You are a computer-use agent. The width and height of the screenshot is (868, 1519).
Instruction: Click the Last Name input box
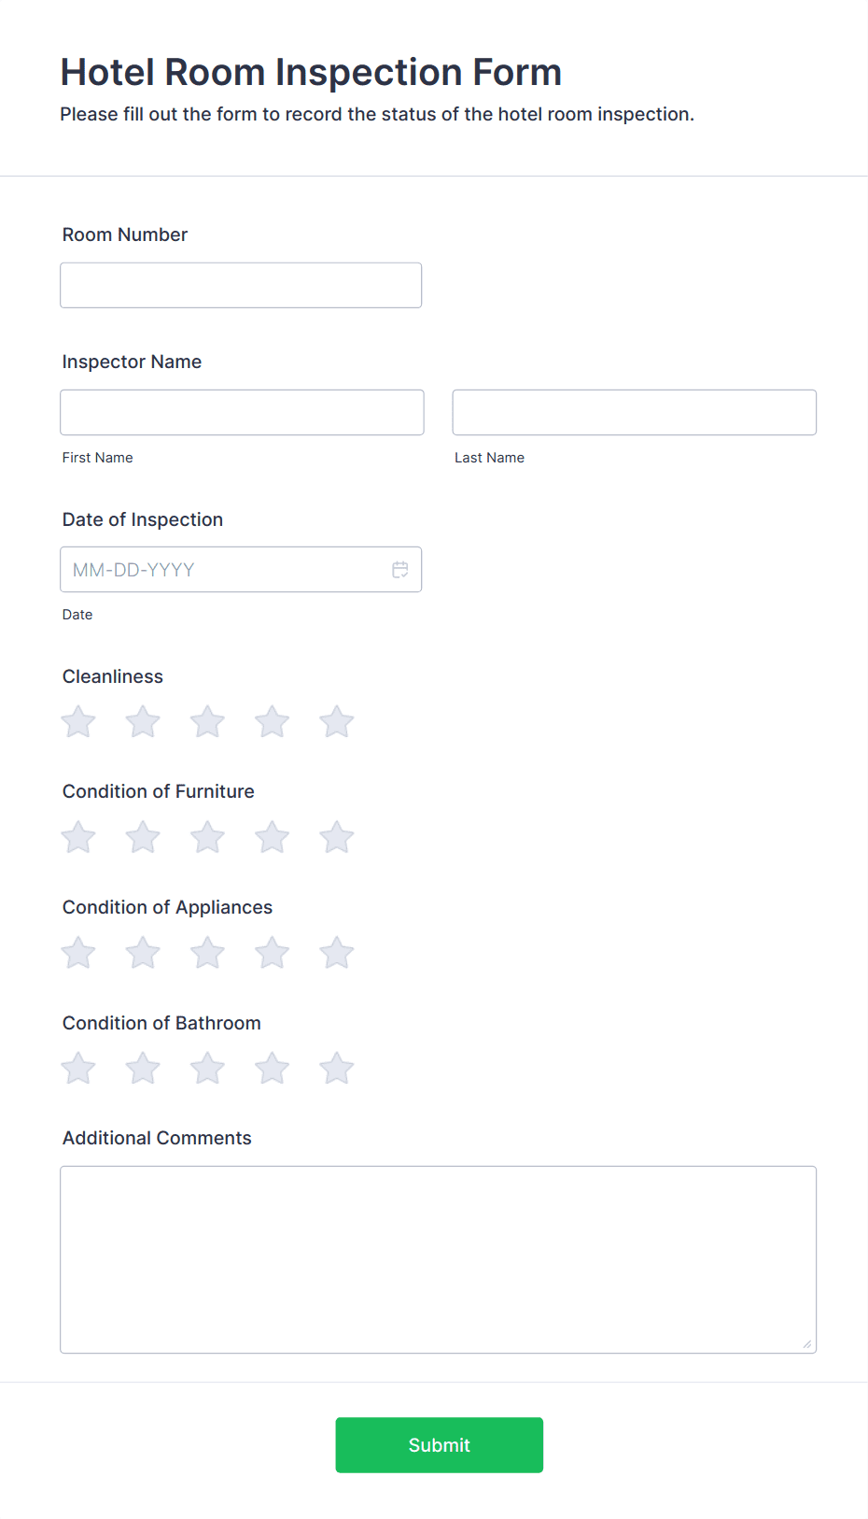click(x=634, y=412)
